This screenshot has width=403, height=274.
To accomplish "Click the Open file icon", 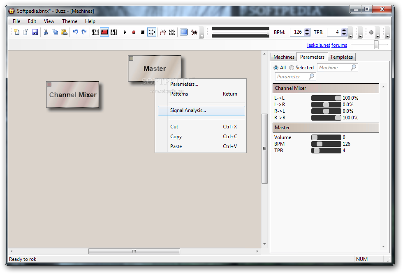I will point(25,32).
